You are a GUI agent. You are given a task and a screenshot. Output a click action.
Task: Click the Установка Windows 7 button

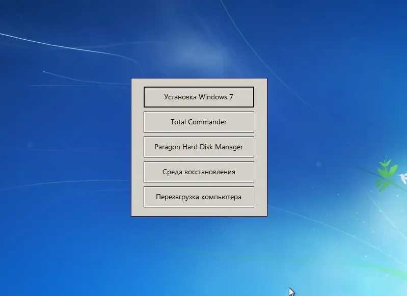(199, 97)
